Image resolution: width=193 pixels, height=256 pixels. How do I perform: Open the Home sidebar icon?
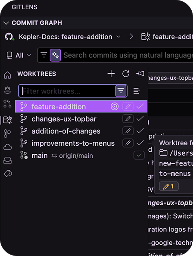pos(7,75)
